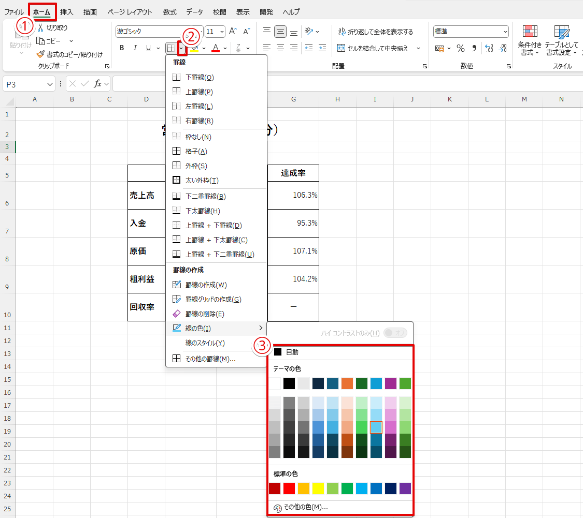Pick the standard yellow color swatch

(x=318, y=489)
